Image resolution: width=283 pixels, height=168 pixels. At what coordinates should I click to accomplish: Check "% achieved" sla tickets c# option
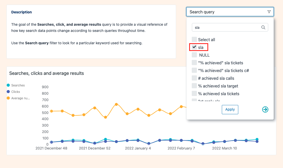(x=194, y=70)
